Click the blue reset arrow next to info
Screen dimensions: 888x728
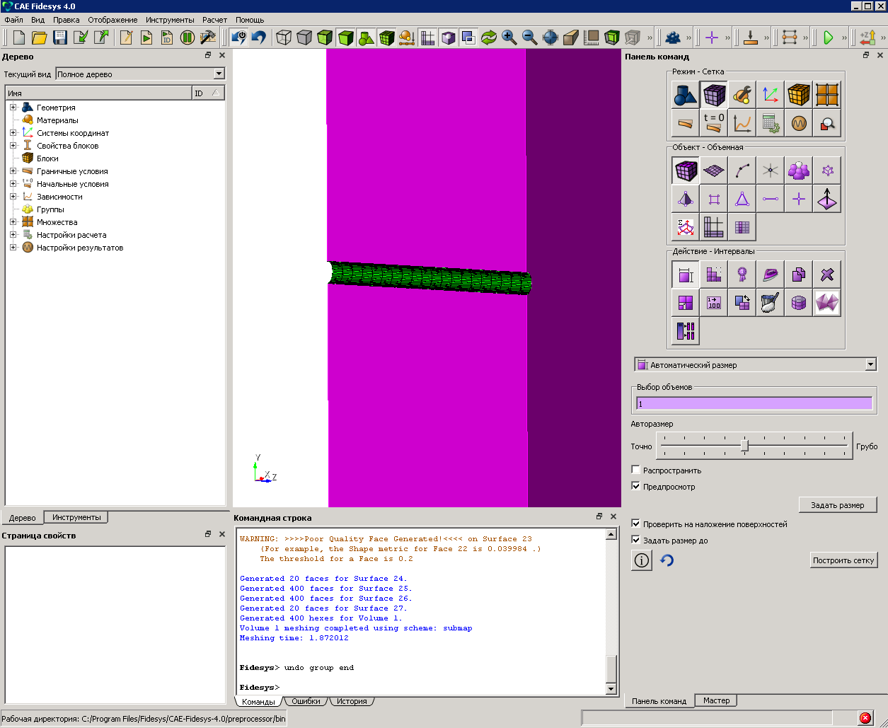click(667, 560)
